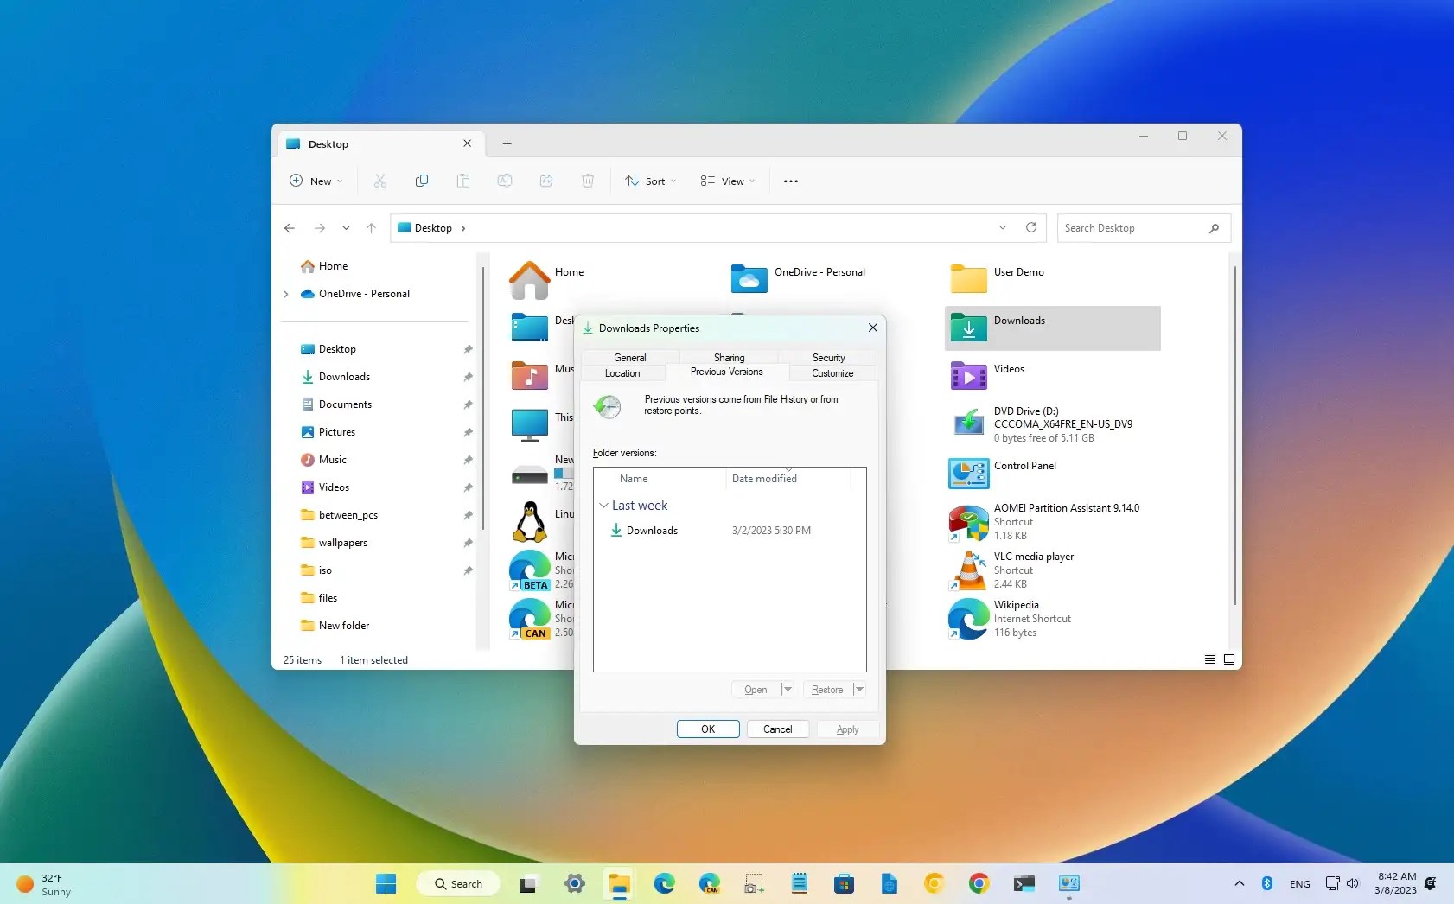Switch to details layout at bottom right
Image resolution: width=1454 pixels, height=904 pixels.
tap(1209, 659)
